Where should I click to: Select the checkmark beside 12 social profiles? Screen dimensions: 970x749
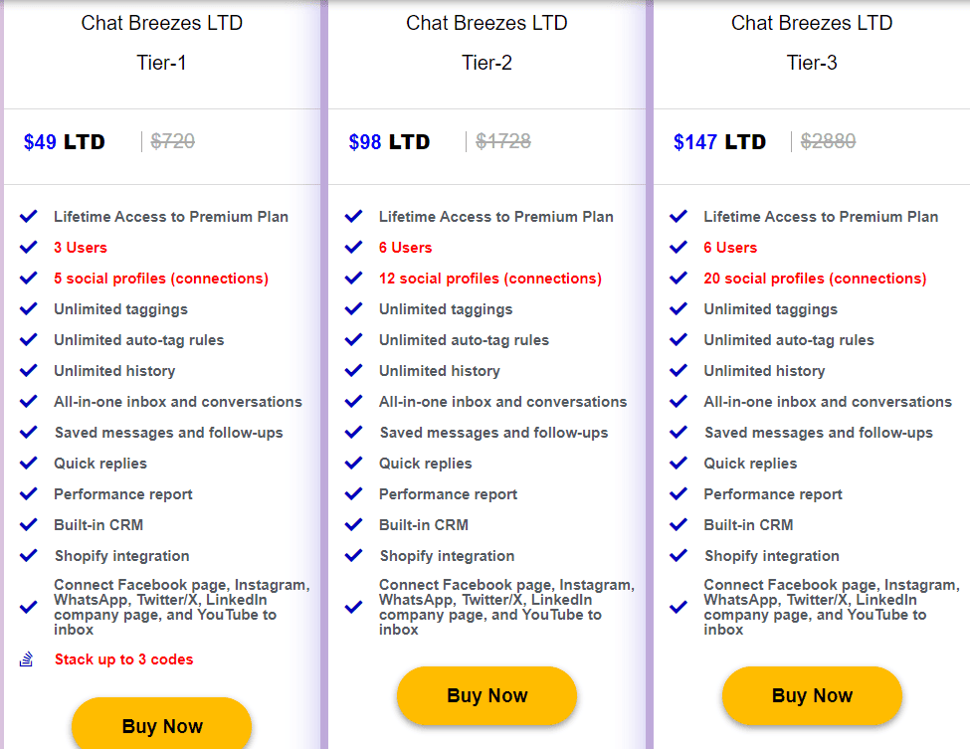tap(353, 278)
